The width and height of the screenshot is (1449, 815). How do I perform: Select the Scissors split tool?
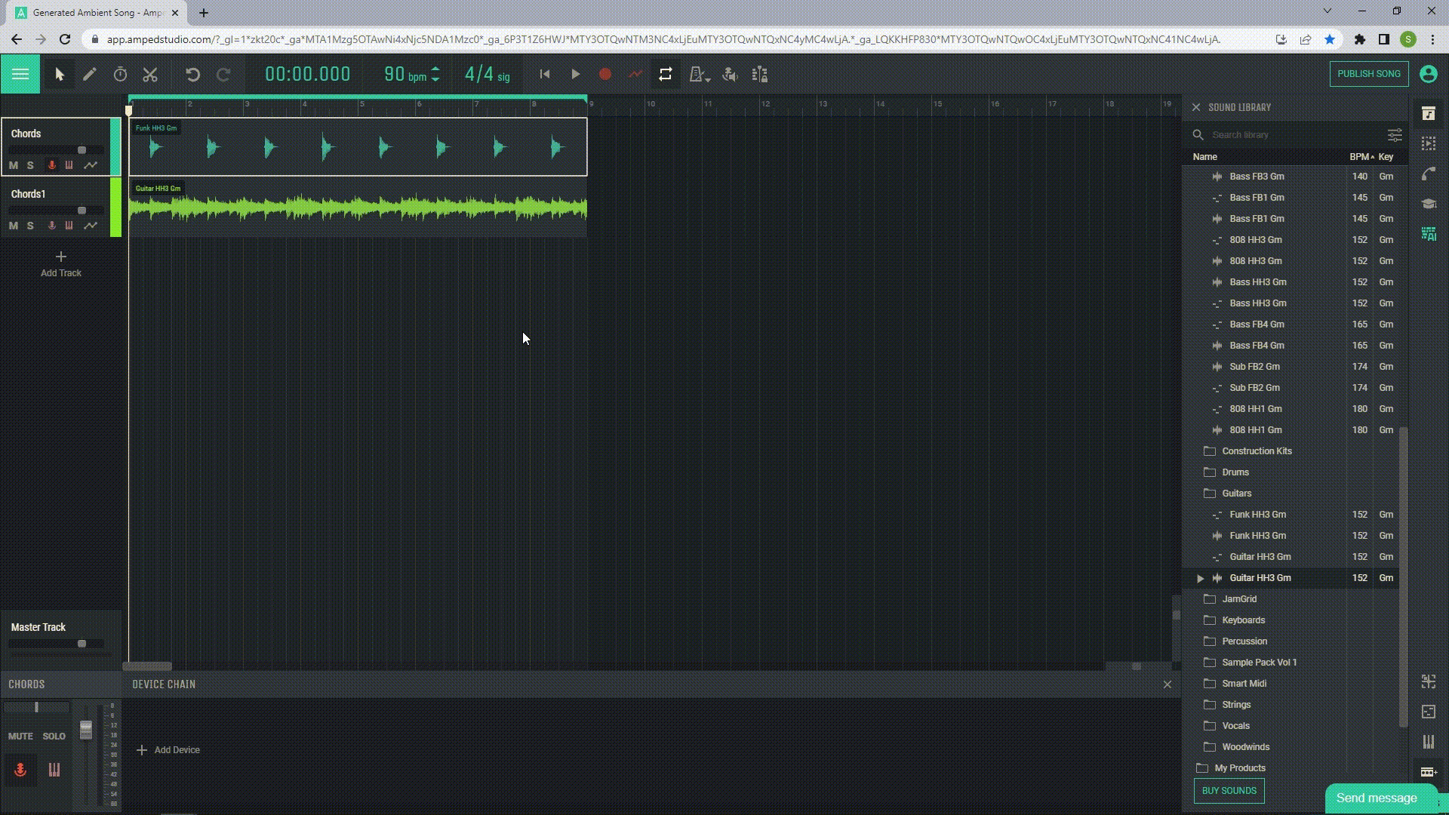pyautogui.click(x=150, y=74)
